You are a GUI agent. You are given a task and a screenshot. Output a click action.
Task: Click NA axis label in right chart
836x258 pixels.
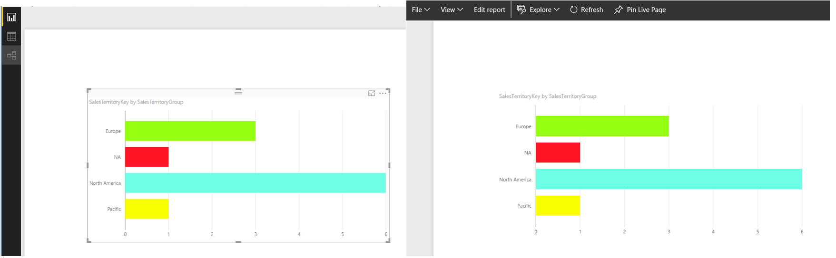528,153
